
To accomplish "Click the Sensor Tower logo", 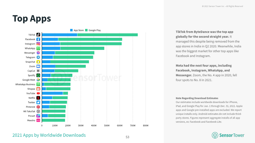I will pyautogui.click(x=228, y=135).
